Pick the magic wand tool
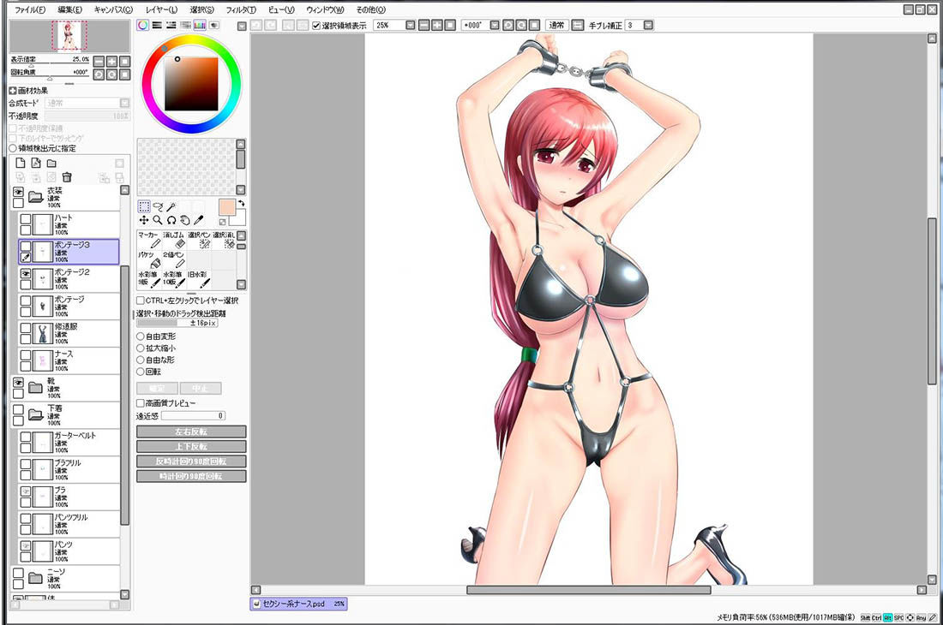This screenshot has width=943, height=625. click(171, 206)
